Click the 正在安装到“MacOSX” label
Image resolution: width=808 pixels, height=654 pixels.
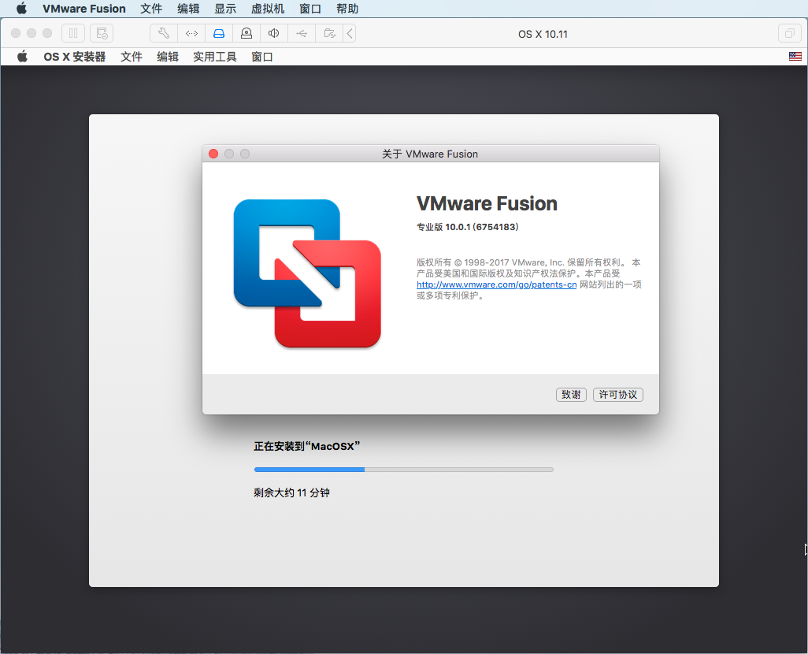click(306, 446)
